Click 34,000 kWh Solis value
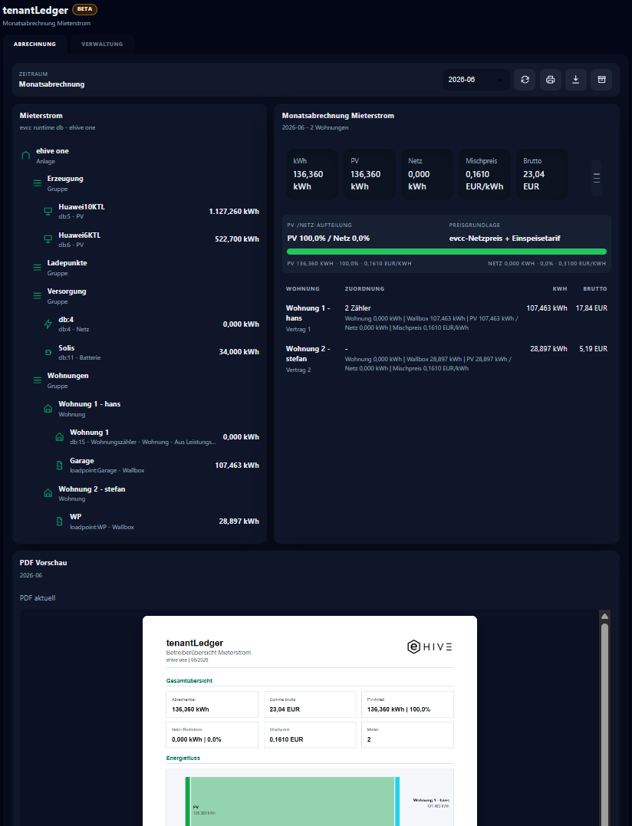This screenshot has height=826, width=632. (x=239, y=352)
